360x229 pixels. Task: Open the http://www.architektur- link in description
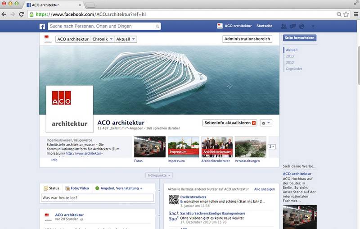coord(84,153)
